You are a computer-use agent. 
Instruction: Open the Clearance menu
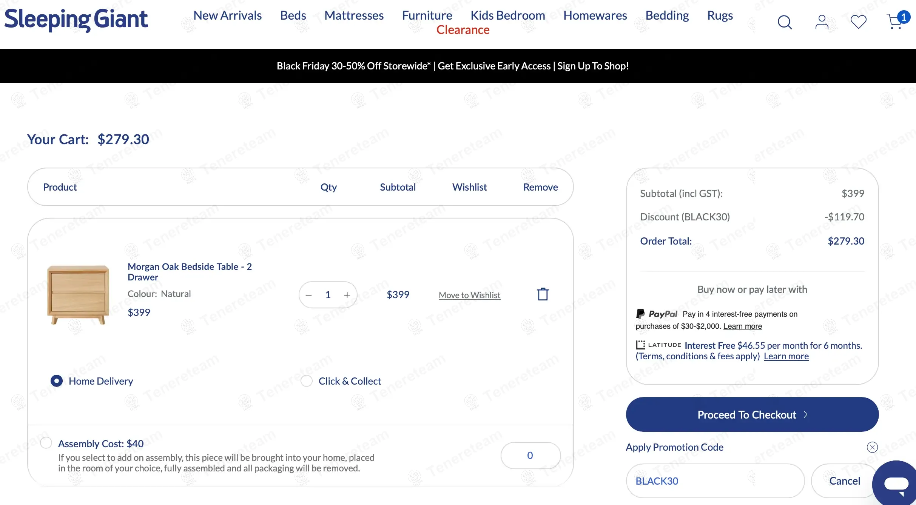coord(463,30)
